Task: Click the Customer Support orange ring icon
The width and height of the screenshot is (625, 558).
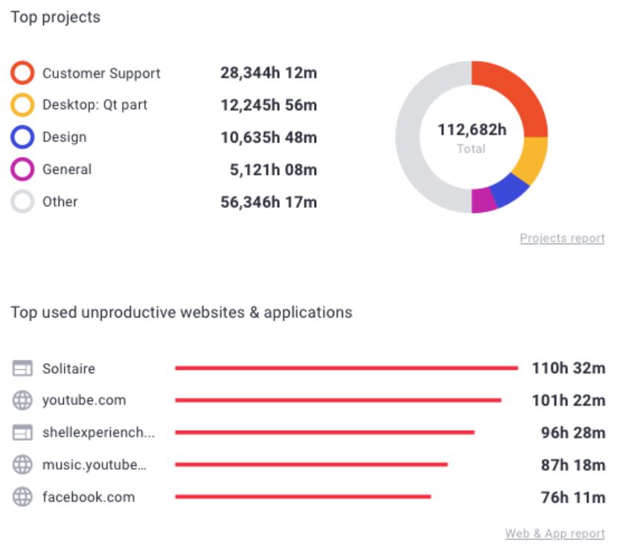Action: (x=22, y=73)
